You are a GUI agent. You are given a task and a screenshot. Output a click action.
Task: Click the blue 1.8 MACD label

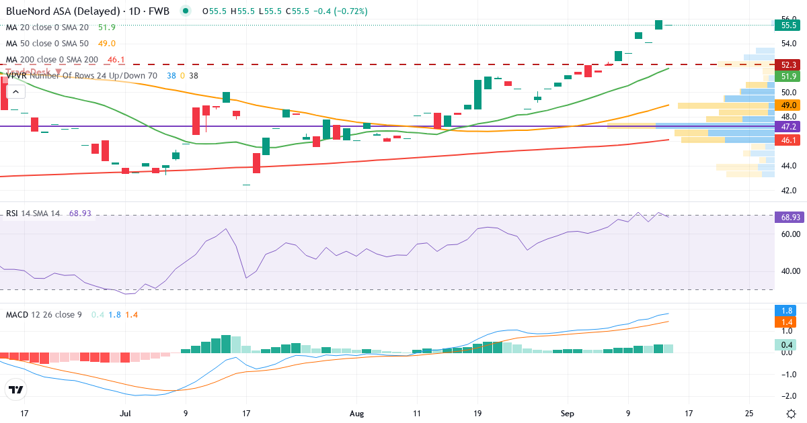point(785,311)
